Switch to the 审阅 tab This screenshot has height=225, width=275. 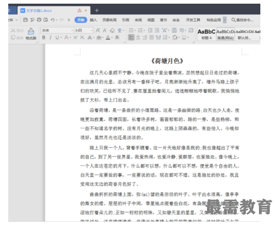[138, 20]
